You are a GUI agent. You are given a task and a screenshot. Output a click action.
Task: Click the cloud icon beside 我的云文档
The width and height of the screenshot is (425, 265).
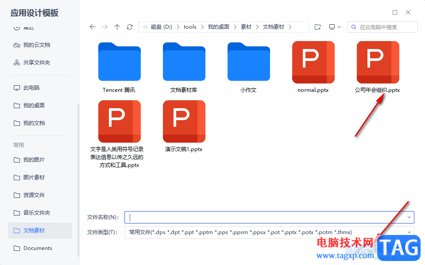coord(17,45)
